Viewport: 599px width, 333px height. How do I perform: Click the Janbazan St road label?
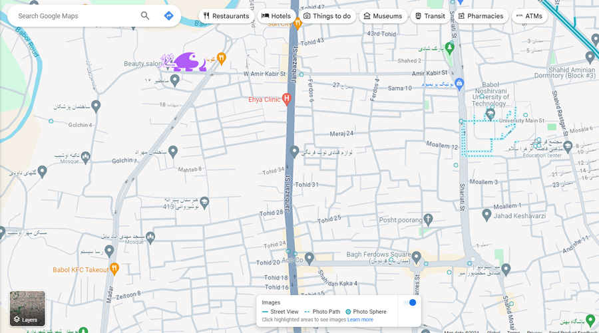pos(288,194)
